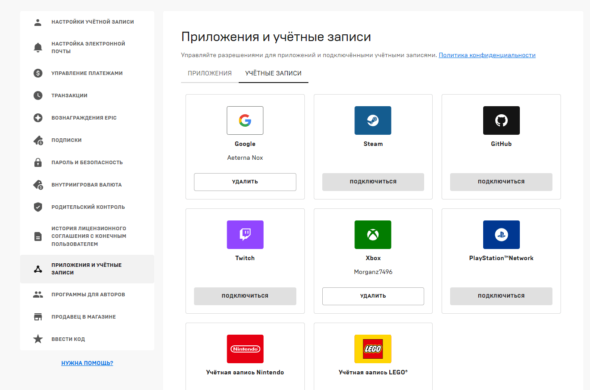Click the tag icon for Внутриигровая валюта
Image resolution: width=590 pixels, height=390 pixels.
point(38,185)
